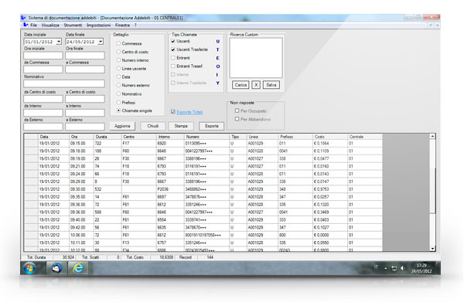
Task: Click the Carica button
Action: tap(241, 85)
